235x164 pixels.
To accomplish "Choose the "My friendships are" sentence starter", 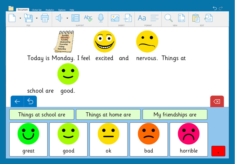I will [175, 114].
